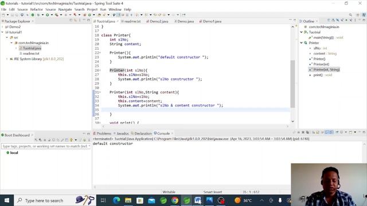367x206 pixels.
Task: Open Google Chrome from taskbar
Action: [x=174, y=200]
